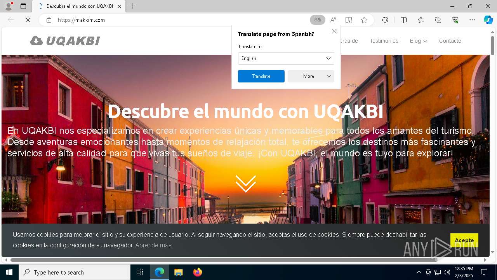The image size is (497, 280).
Task: Click the taskbar search box
Action: pyautogui.click(x=75, y=272)
